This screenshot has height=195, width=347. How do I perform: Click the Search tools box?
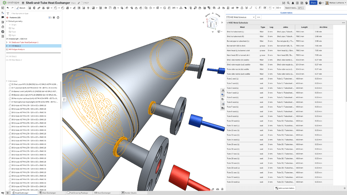[294, 8]
